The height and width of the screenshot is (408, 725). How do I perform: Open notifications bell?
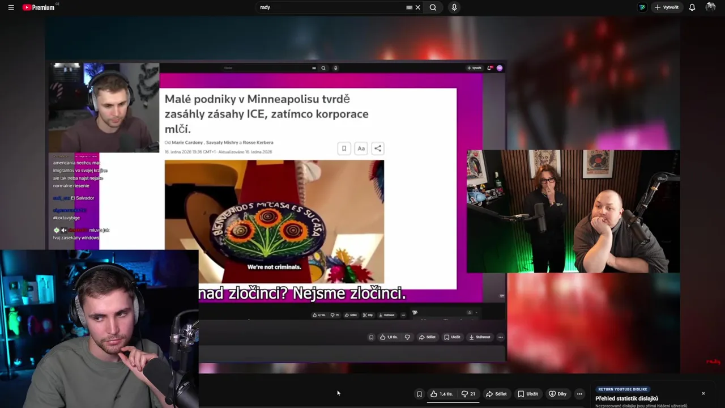[x=692, y=7]
